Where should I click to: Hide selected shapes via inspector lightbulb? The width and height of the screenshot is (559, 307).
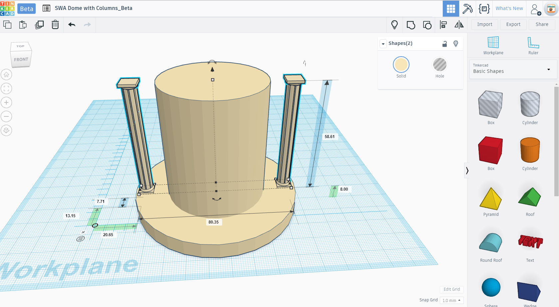coord(456,44)
